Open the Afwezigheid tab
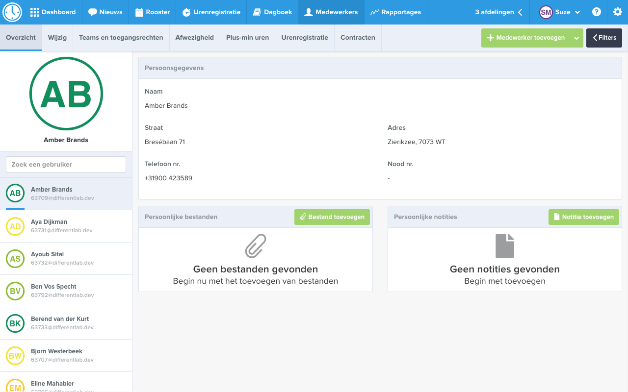The height and width of the screenshot is (392, 628). point(195,38)
